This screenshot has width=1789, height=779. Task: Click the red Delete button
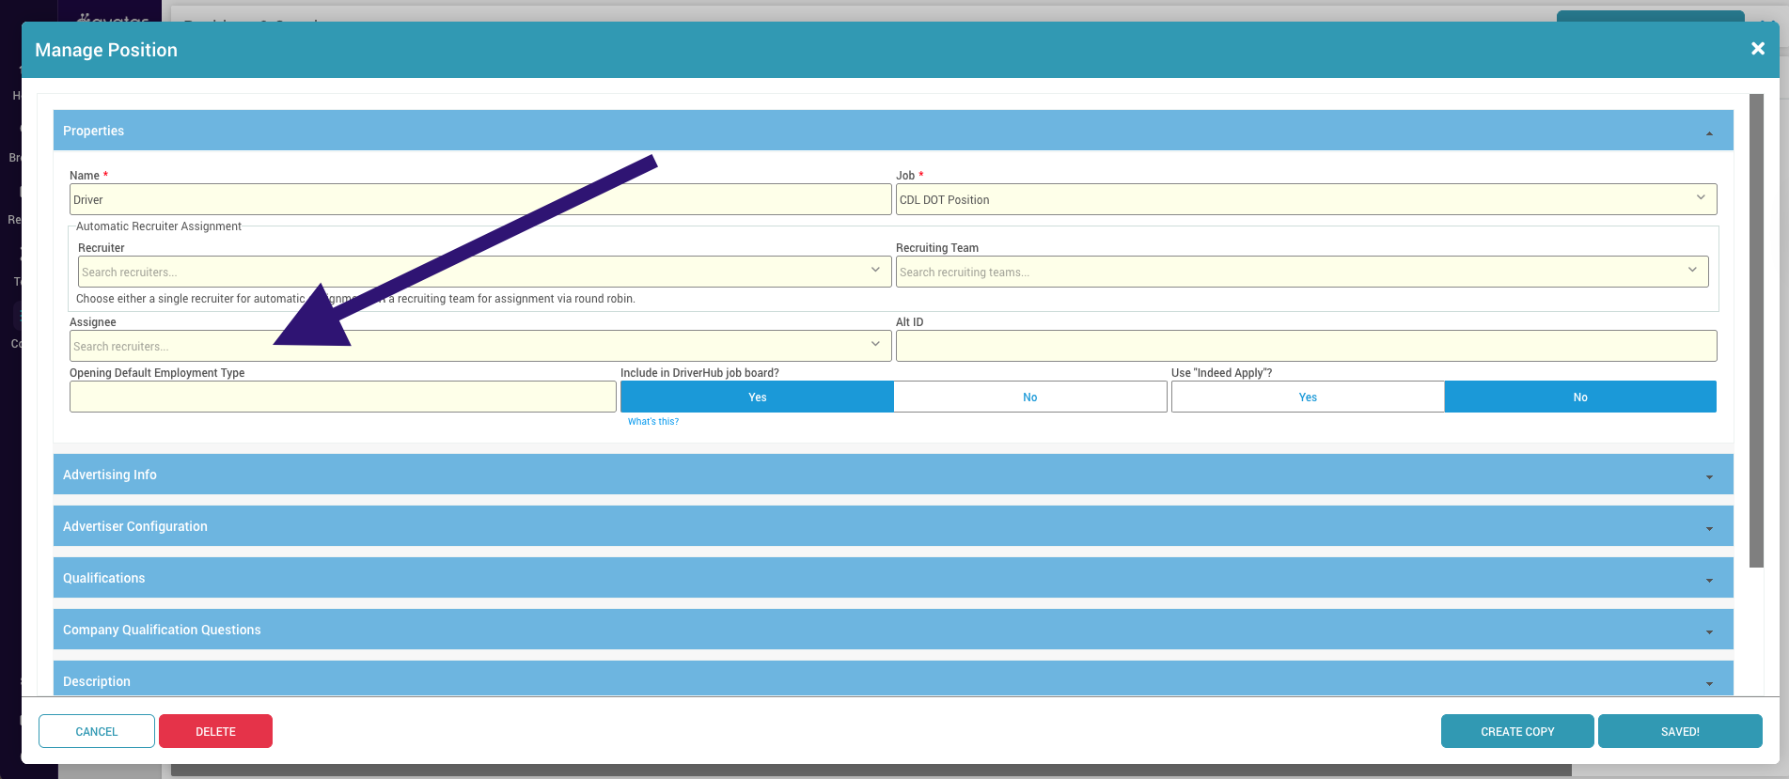pyautogui.click(x=215, y=731)
